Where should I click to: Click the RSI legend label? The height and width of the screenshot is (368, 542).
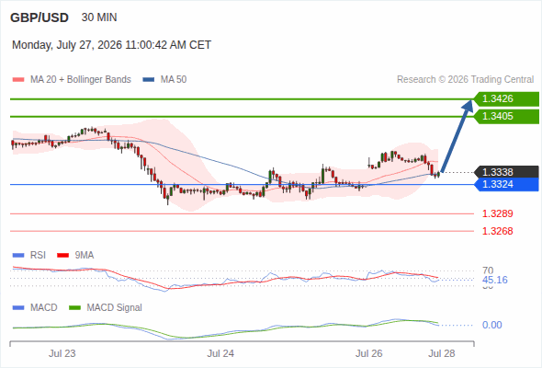38,256
